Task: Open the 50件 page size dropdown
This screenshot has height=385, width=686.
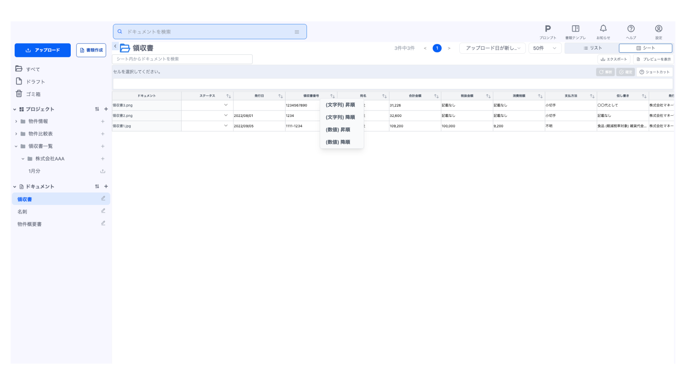Action: click(545, 48)
